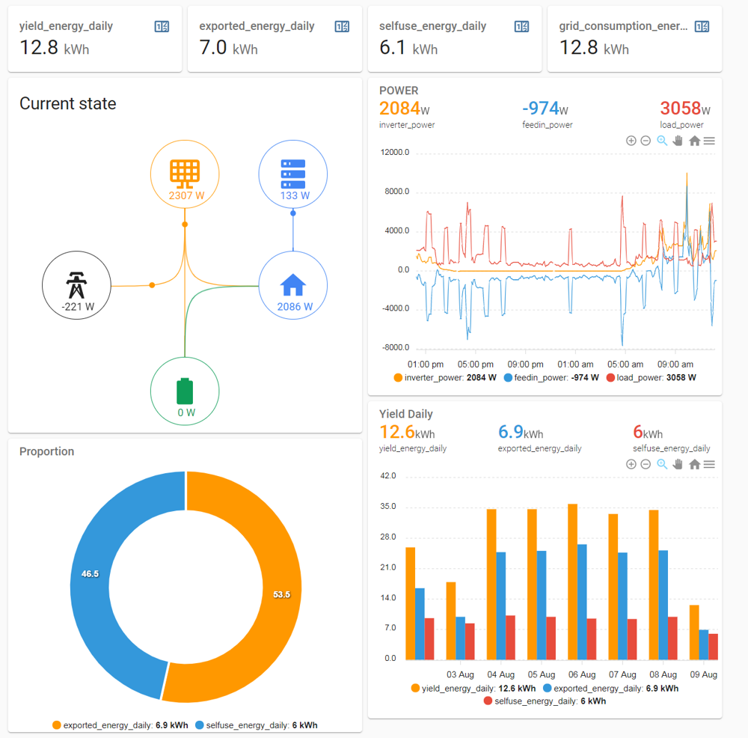Click the server node showing 133 W
The height and width of the screenshot is (738, 748).
(292, 174)
